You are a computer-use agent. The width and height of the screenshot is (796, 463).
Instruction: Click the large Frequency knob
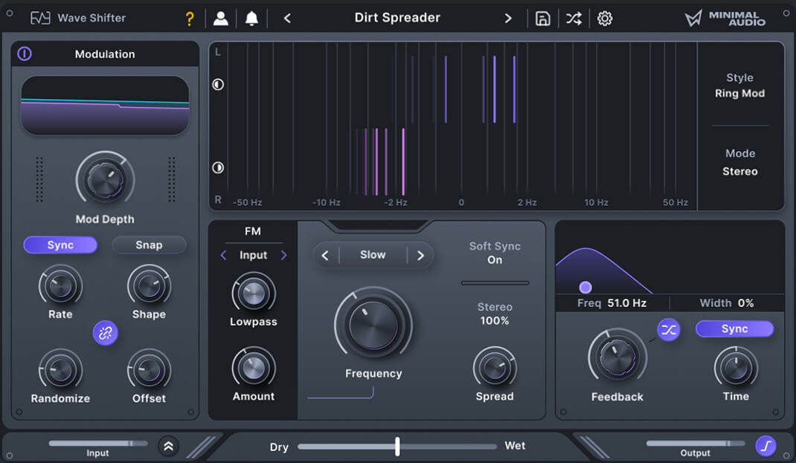click(x=373, y=325)
